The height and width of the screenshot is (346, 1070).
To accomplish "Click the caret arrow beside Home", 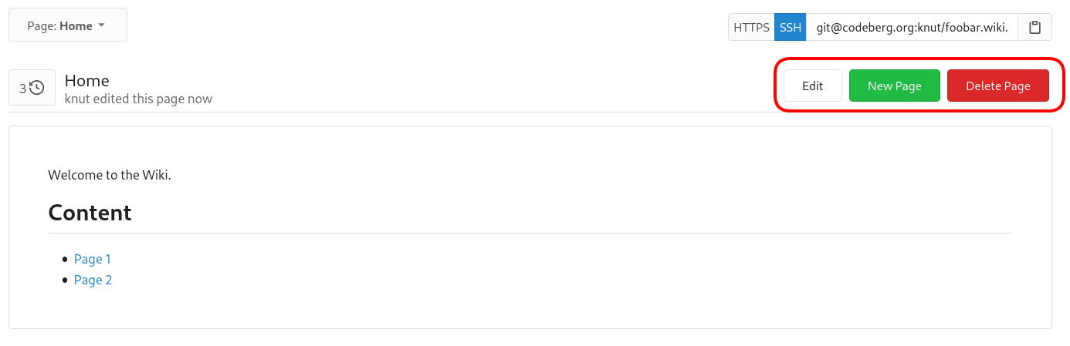I will (101, 25).
